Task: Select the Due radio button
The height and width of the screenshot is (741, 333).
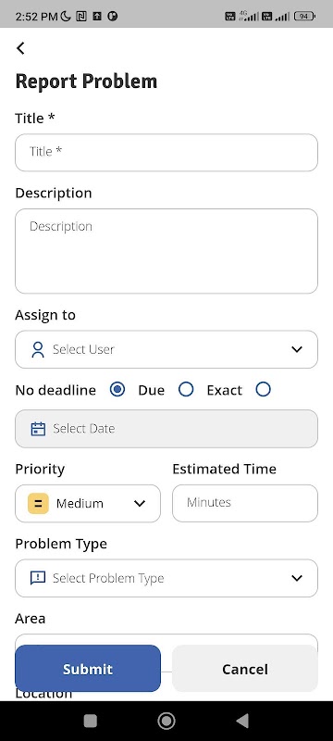Action: 186,389
